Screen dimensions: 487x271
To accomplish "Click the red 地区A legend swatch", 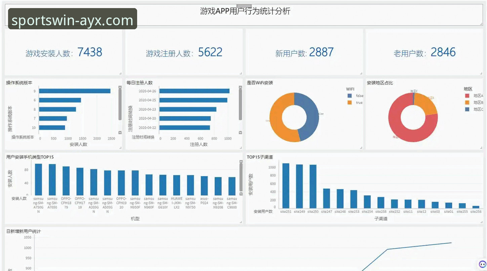I will (467, 96).
